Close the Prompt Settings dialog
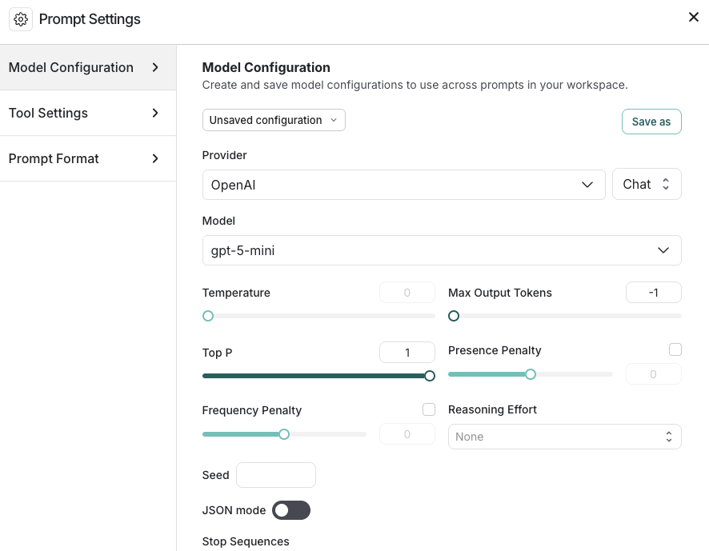 coord(693,16)
